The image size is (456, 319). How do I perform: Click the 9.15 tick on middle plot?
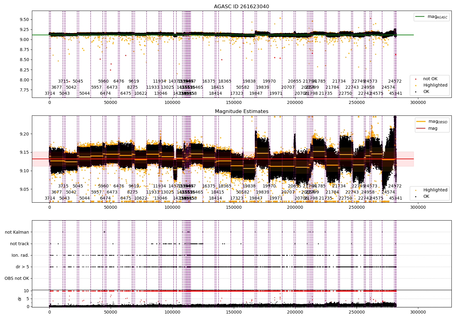pos(24,153)
